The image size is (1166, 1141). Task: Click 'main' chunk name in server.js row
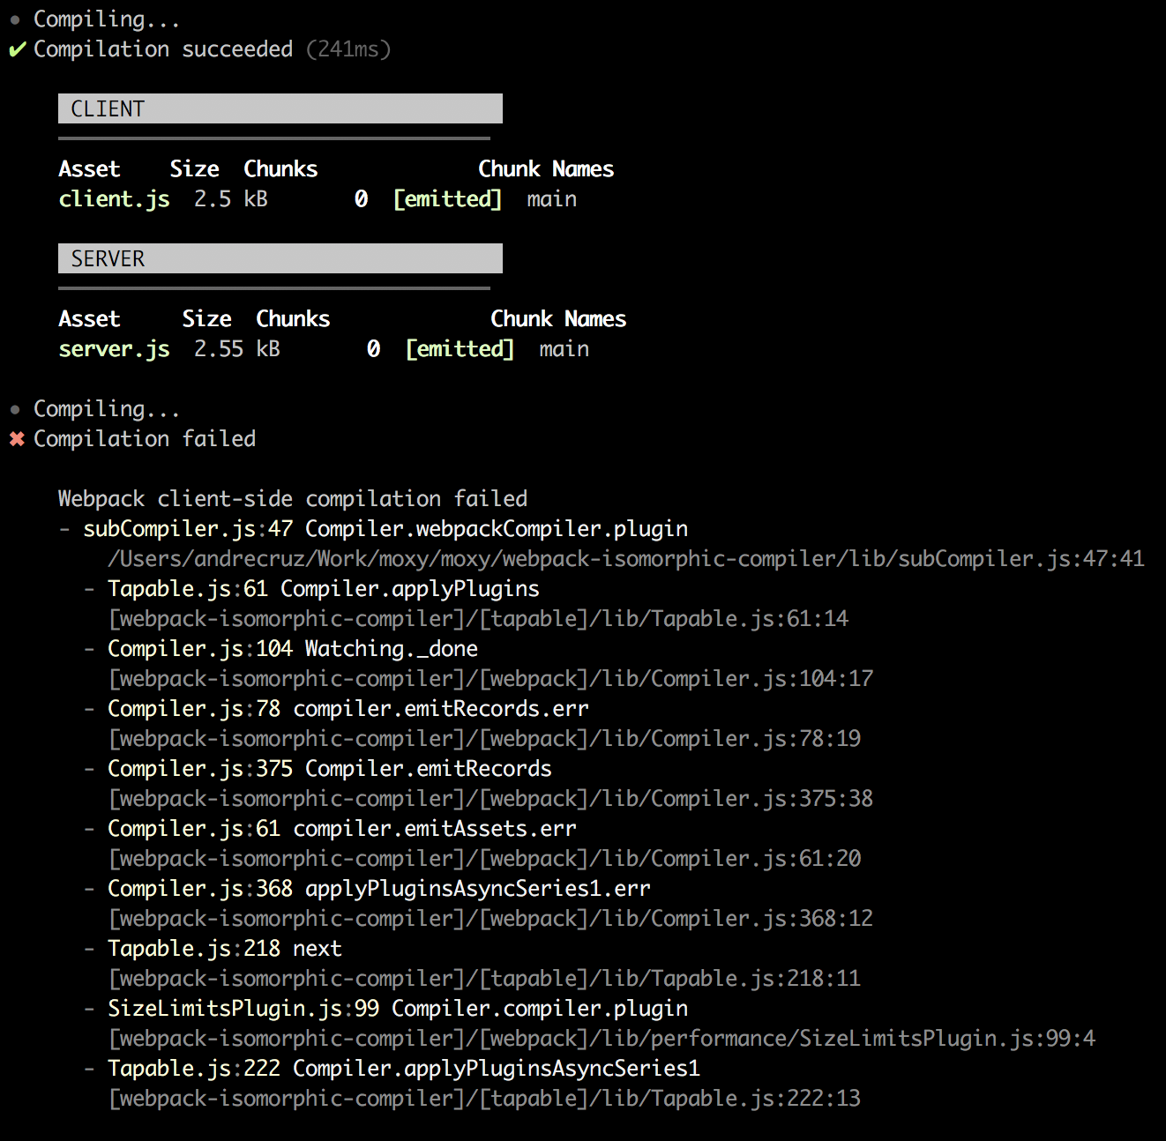pyautogui.click(x=564, y=349)
